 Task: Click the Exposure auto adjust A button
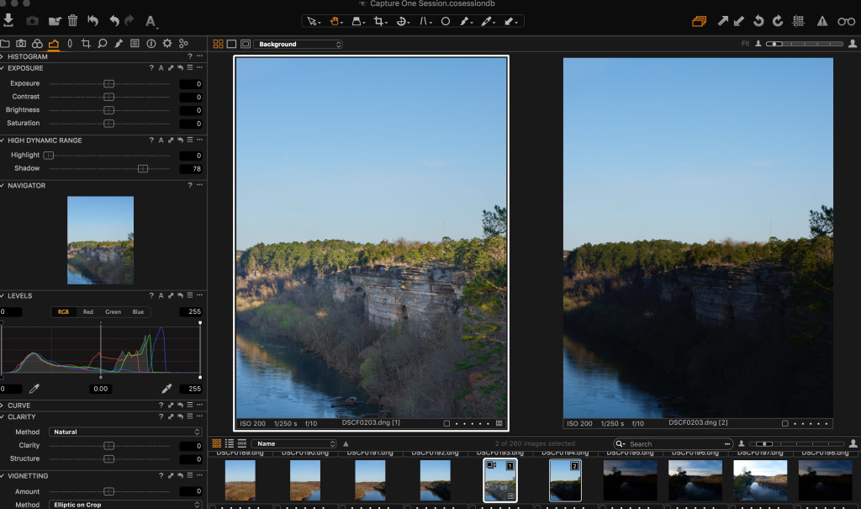tap(161, 68)
